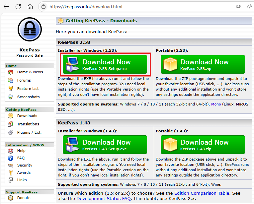The width and height of the screenshot is (254, 204).
Task: Go to Forums in the sidebar
Action: 24,80
